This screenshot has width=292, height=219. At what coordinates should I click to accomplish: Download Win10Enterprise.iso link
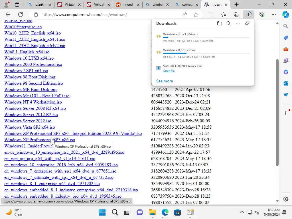23,27
